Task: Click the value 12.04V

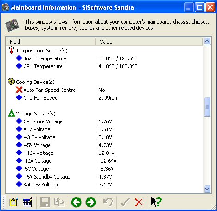Action: pos(106,153)
